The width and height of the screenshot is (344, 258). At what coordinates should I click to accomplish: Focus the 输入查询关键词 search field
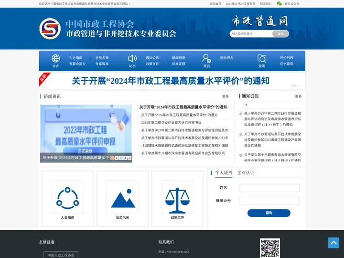click(x=251, y=34)
